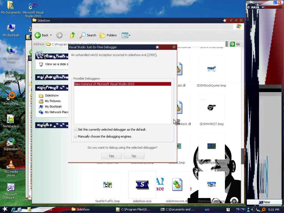This screenshot has width=284, height=213.
Task: Open My Documents desktop icon
Action: coord(11,7)
